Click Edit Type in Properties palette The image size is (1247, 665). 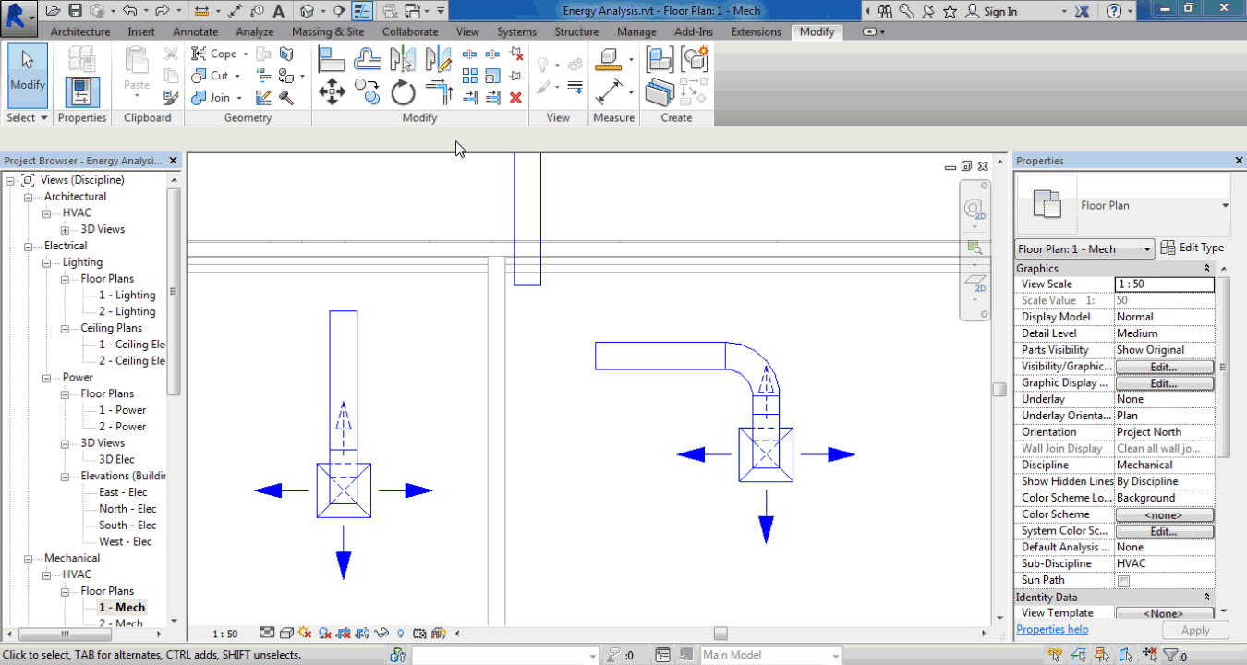point(1193,247)
